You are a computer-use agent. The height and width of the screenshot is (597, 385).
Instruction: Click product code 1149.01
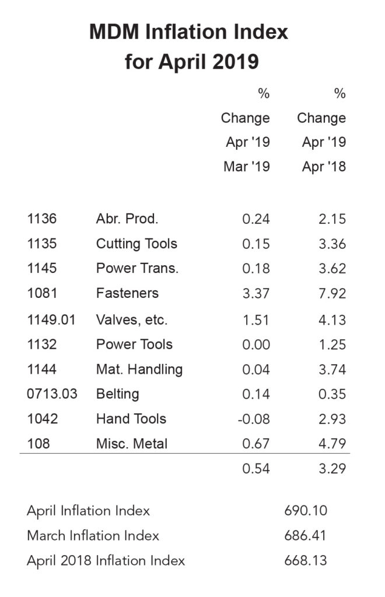[51, 319]
